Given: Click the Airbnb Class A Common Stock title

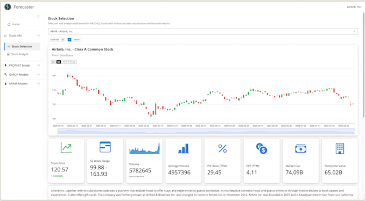Looking at the screenshot, I should [82, 49].
